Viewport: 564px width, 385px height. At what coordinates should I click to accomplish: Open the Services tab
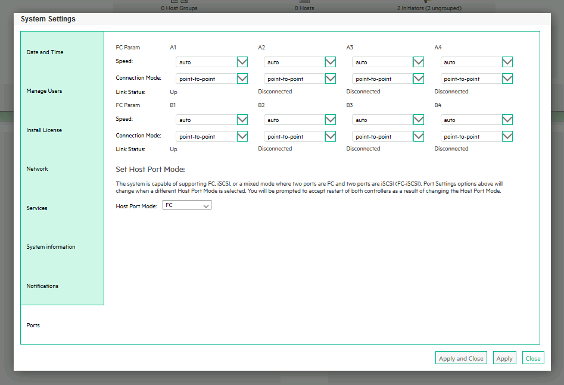coord(62,208)
